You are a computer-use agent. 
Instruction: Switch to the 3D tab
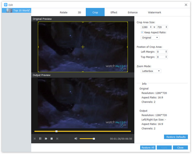[79, 12]
